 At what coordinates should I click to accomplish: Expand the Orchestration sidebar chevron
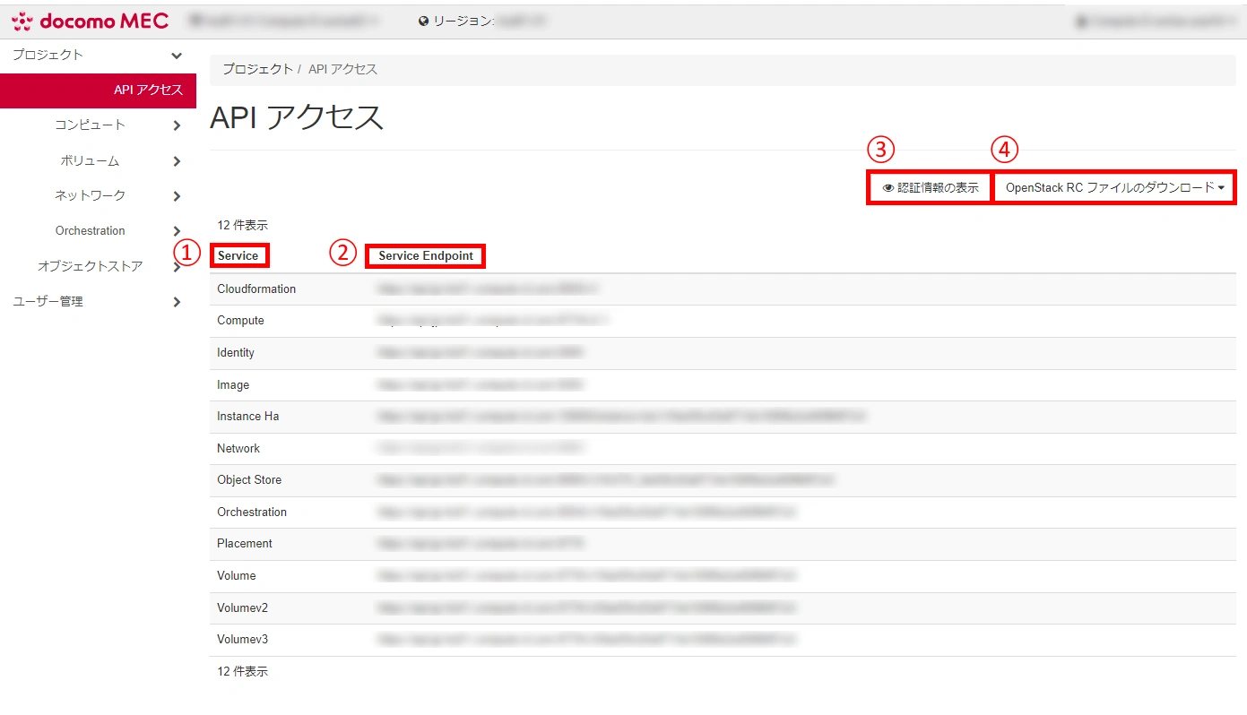[x=177, y=231]
